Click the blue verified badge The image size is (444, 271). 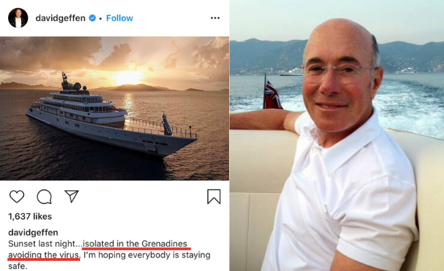[92, 18]
